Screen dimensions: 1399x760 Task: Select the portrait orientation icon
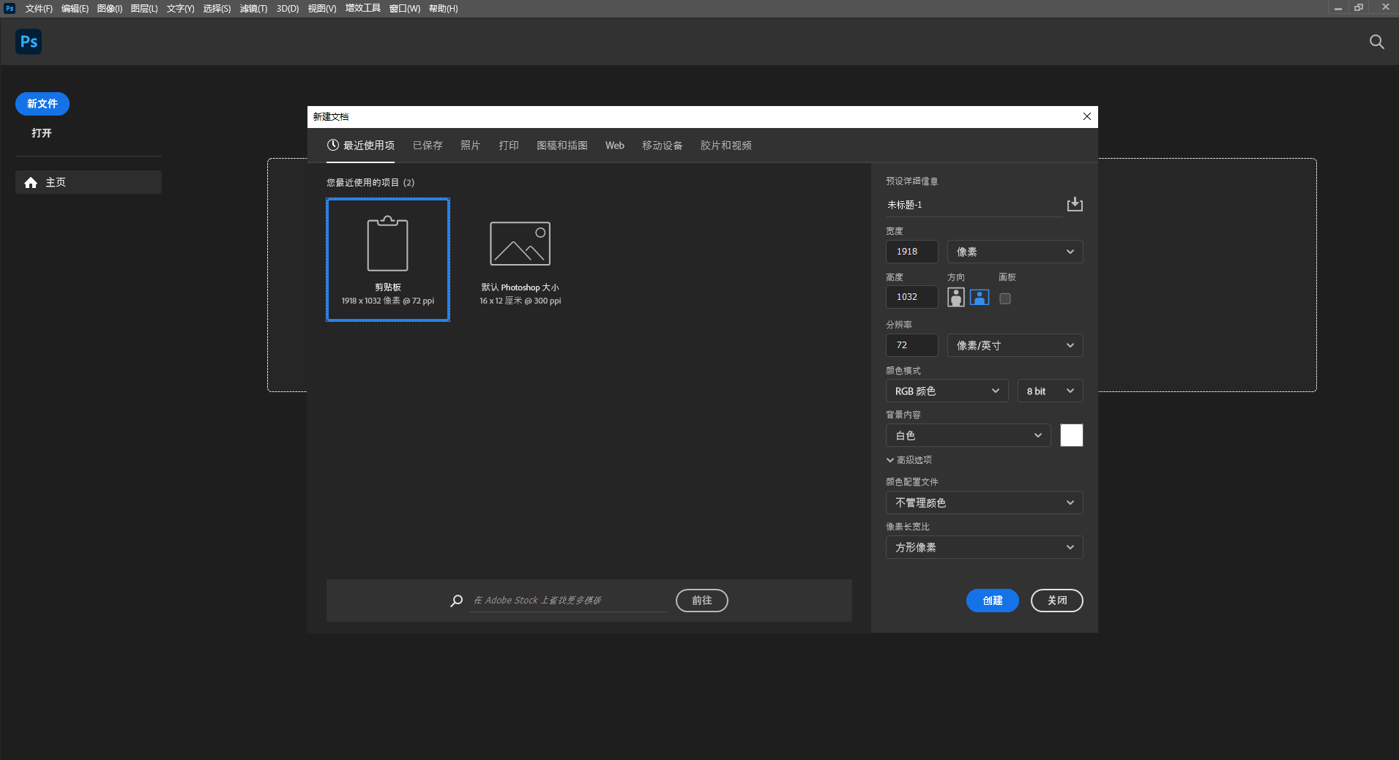(955, 298)
